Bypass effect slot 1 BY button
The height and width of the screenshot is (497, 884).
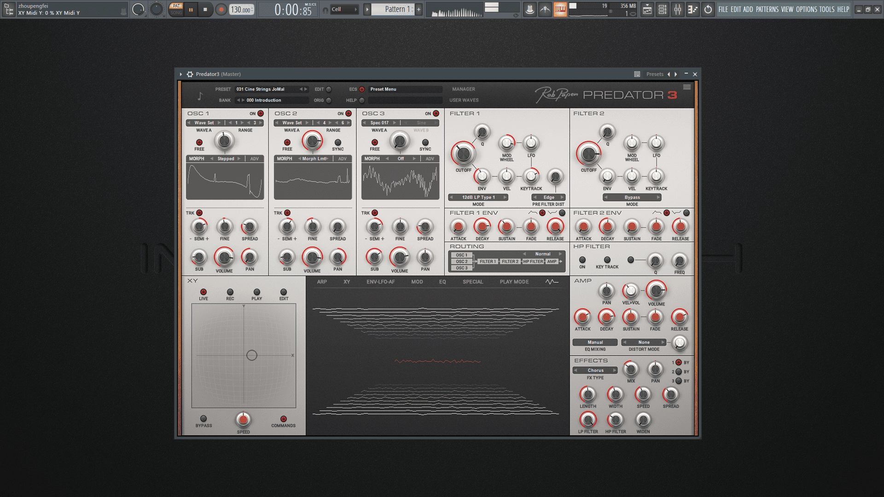(x=679, y=363)
